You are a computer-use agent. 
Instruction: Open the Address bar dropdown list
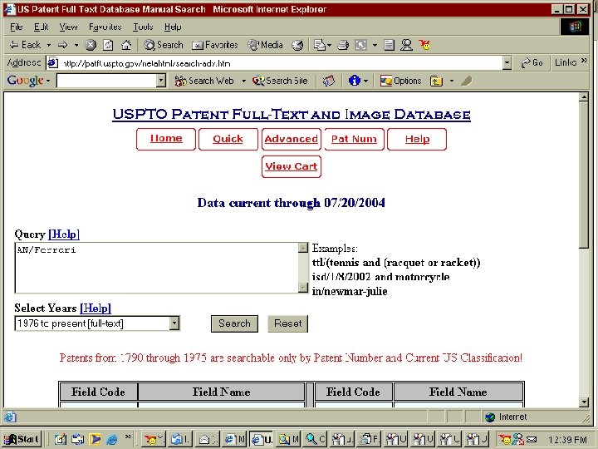[x=507, y=63]
